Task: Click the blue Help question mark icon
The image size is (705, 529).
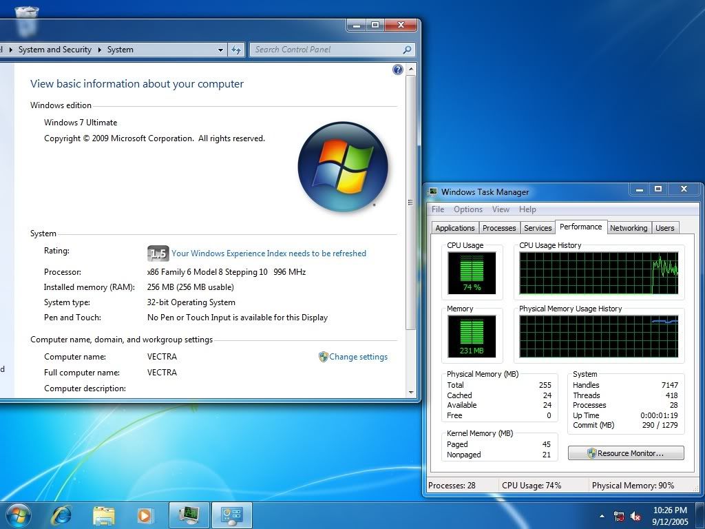Action: coord(397,70)
